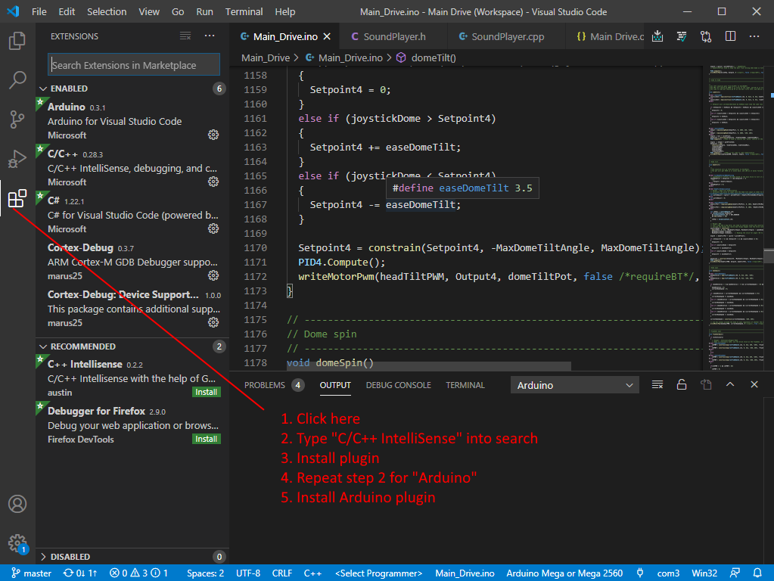Install the C++ Intellisense extension
Image resolution: width=774 pixels, height=581 pixels.
(x=207, y=392)
